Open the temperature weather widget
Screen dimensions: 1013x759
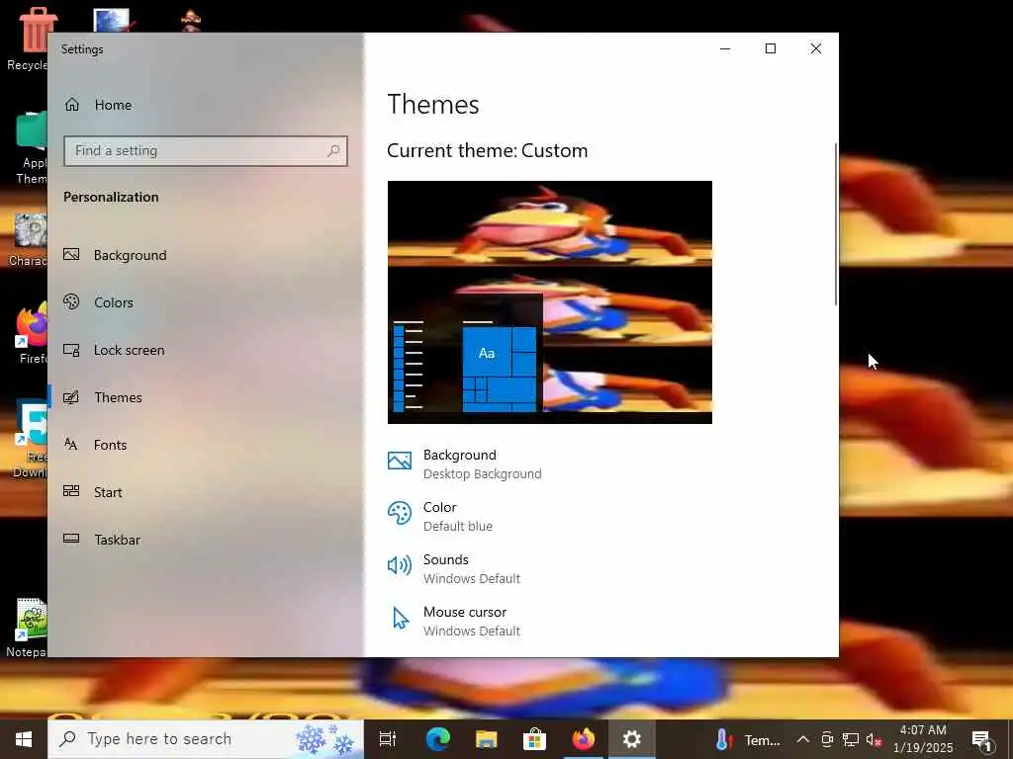click(748, 739)
